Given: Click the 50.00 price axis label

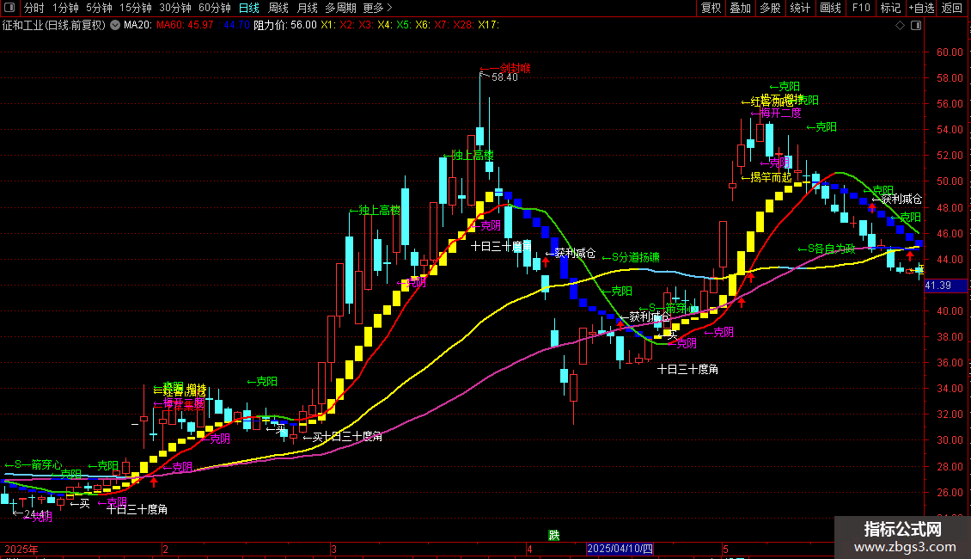Looking at the screenshot, I should 950,181.
